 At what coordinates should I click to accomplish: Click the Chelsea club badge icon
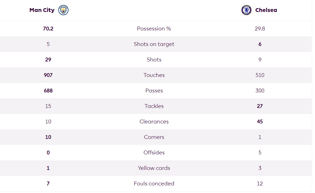[x=246, y=10]
